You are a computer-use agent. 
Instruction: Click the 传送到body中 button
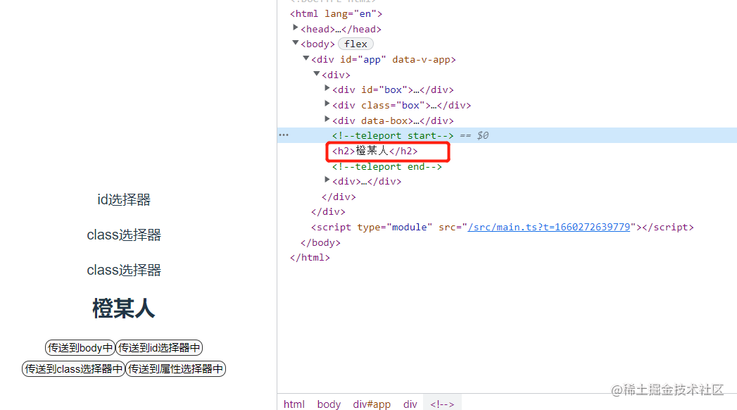(x=80, y=347)
